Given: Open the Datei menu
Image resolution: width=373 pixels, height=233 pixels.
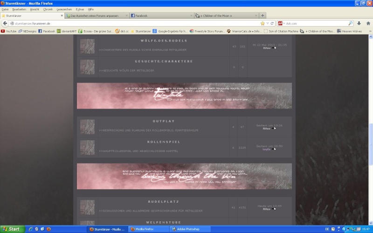Looking at the screenshot, I should tap(5, 9).
